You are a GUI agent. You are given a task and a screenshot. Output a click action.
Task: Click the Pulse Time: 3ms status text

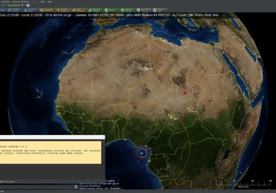tap(207, 15)
